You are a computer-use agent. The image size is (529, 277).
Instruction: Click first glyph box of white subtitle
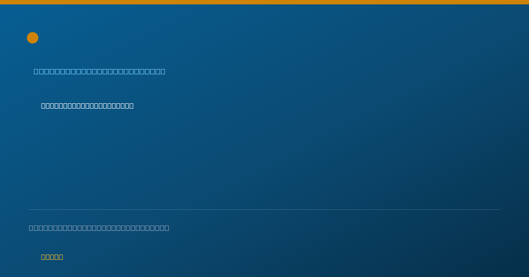tap(43, 106)
